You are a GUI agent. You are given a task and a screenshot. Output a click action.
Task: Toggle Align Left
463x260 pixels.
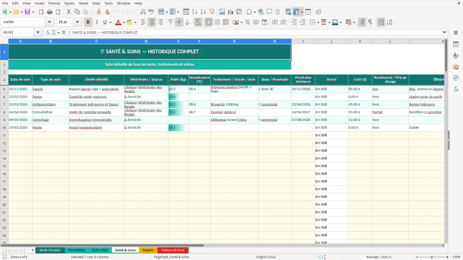tap(143, 22)
